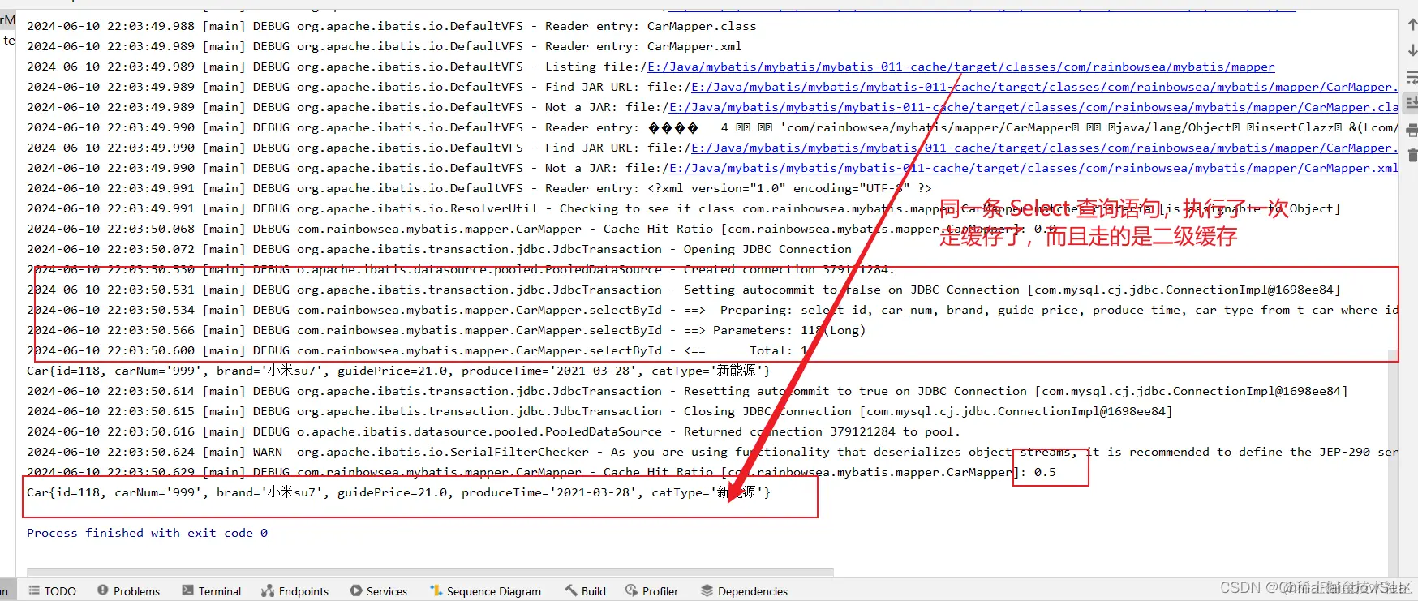This screenshot has width=1418, height=601.
Task: Show the Dependencies tool window
Action: 745,591
